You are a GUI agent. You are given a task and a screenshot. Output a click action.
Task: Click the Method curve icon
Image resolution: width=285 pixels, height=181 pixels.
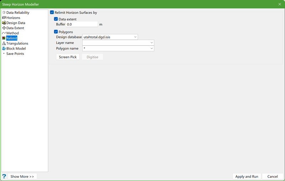coord(4,33)
